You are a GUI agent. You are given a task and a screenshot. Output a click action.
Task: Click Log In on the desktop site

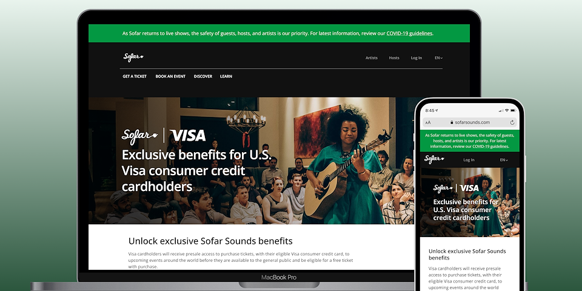[416, 58]
